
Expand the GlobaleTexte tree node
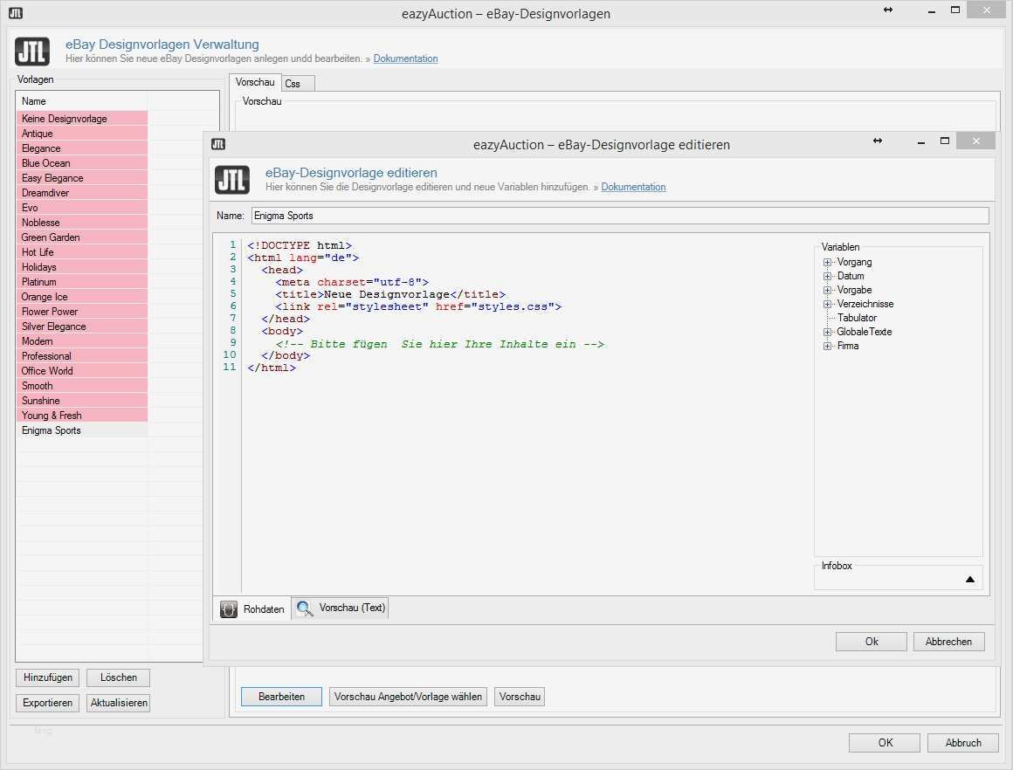coord(827,333)
